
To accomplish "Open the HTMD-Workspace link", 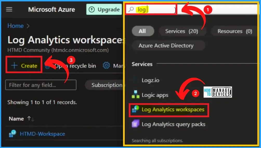I will (x=42, y=134).
